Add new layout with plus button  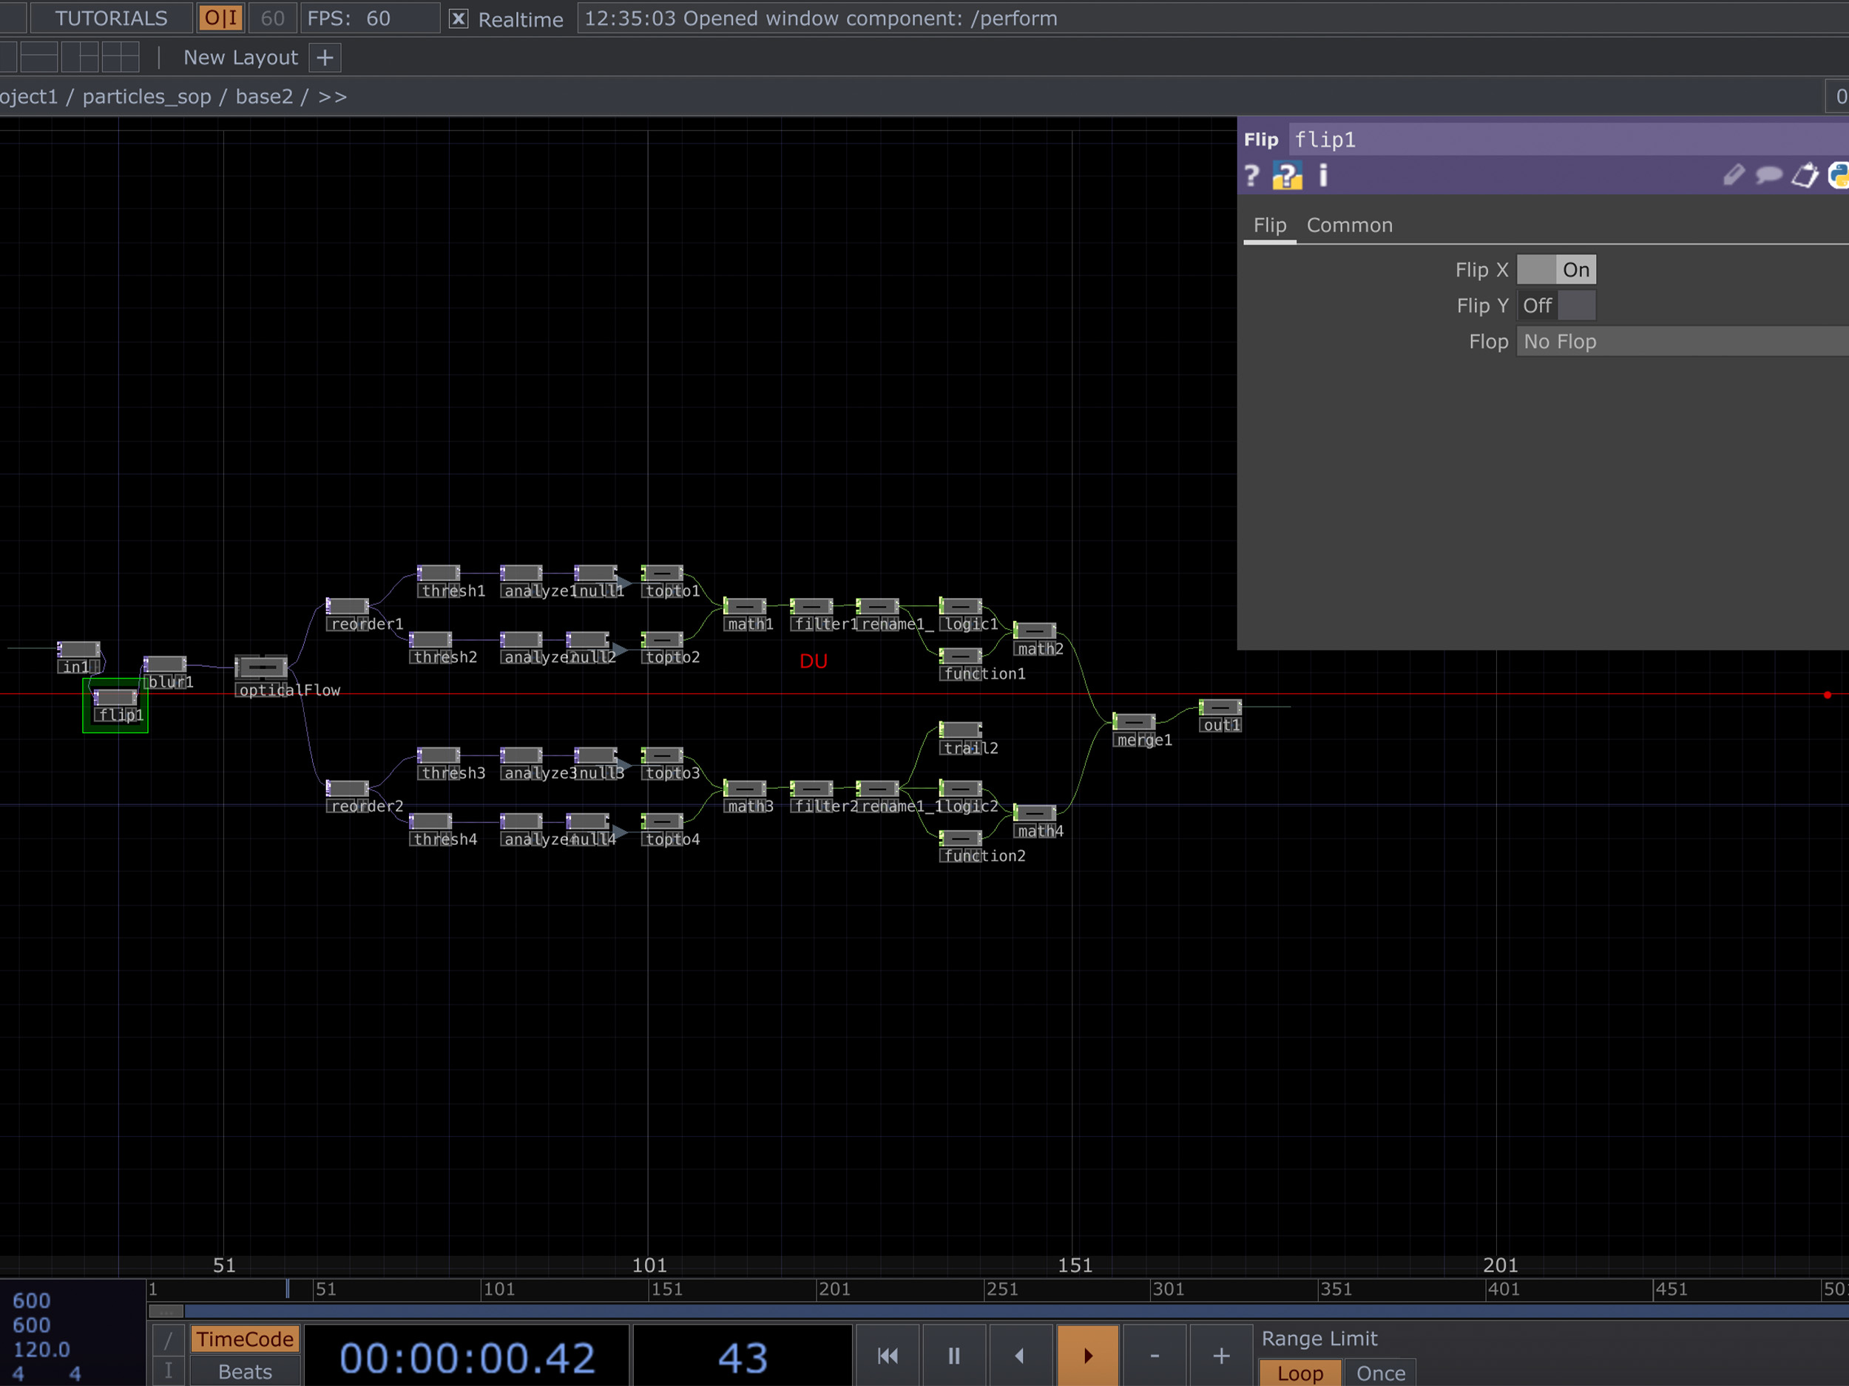tap(325, 58)
